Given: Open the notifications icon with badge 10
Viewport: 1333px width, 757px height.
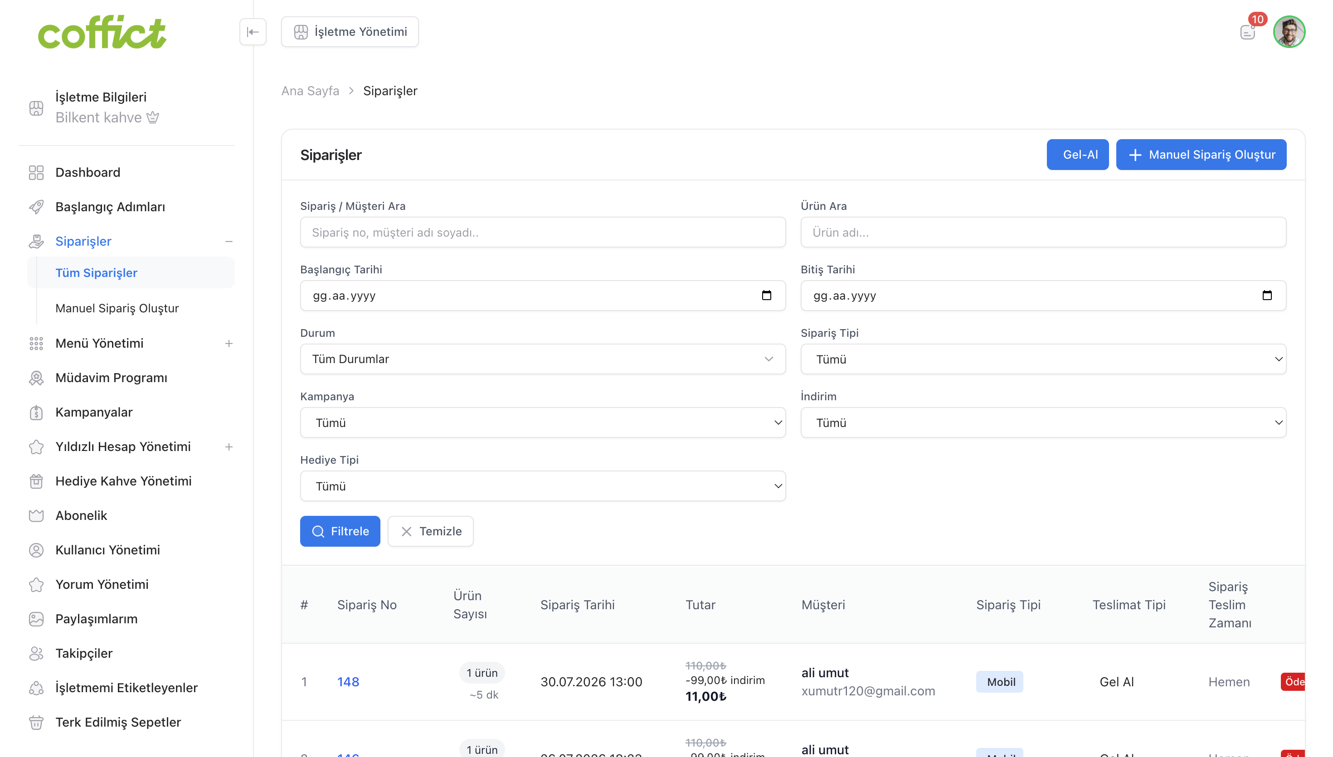Looking at the screenshot, I should [x=1248, y=32].
